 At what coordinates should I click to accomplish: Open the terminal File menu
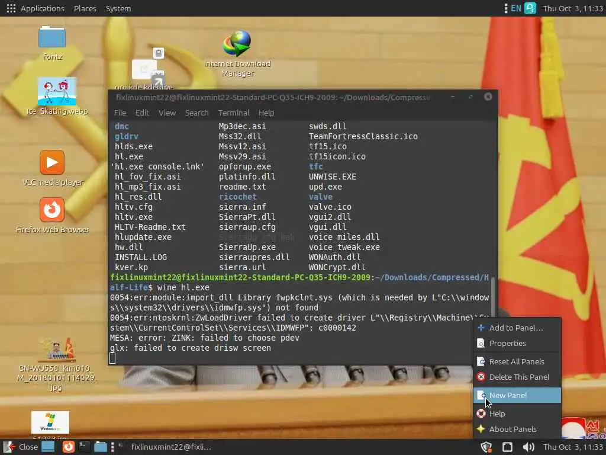(120, 113)
